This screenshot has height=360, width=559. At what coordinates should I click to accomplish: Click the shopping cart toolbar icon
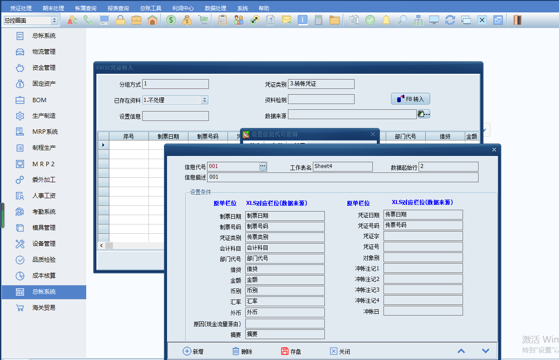pyautogui.click(x=203, y=20)
